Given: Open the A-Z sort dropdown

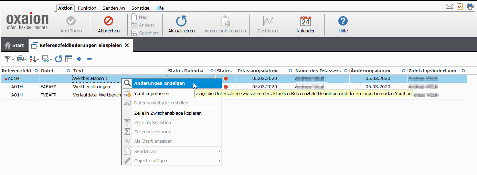Looking at the screenshot, I should (x=34, y=59).
